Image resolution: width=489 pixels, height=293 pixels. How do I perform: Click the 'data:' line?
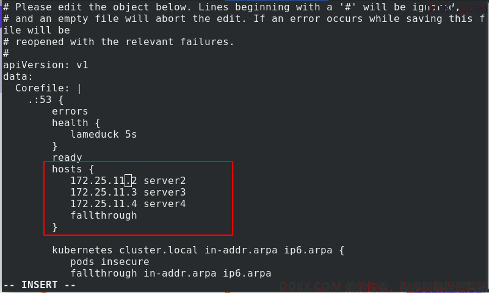point(18,77)
